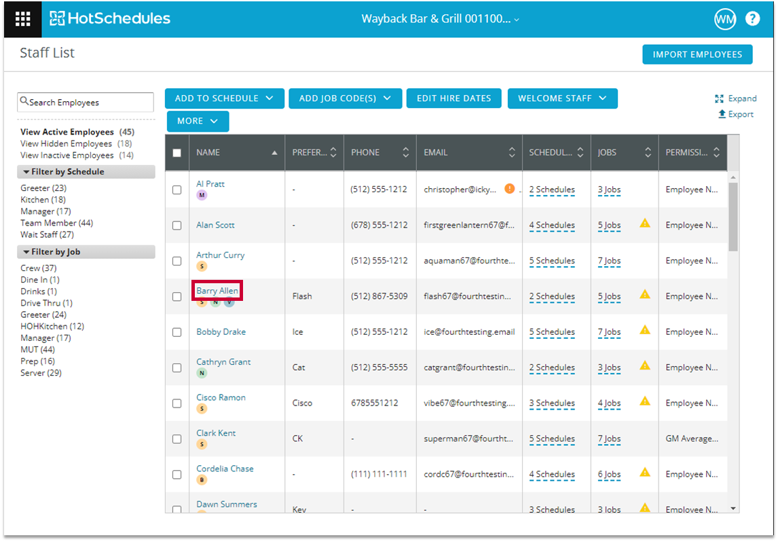Image resolution: width=778 pixels, height=542 pixels.
Task: Click the Export upload icon
Action: click(722, 114)
